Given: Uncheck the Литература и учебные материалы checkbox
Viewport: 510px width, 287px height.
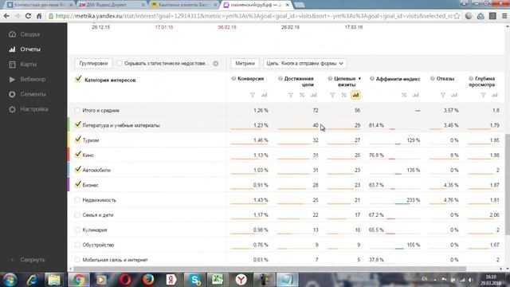Looking at the screenshot, I should pos(77,124).
